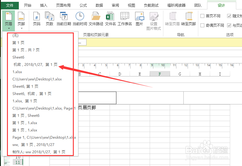
Task: Open the 页脚 footer dropdown button
Action: [x=21, y=21]
